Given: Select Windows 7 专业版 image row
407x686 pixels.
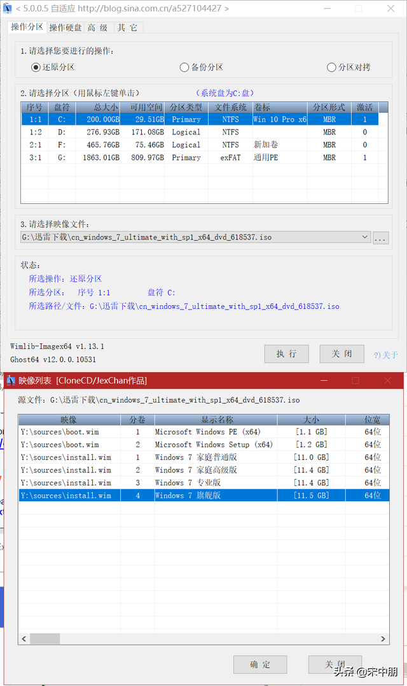Looking at the screenshot, I should tap(204, 483).
